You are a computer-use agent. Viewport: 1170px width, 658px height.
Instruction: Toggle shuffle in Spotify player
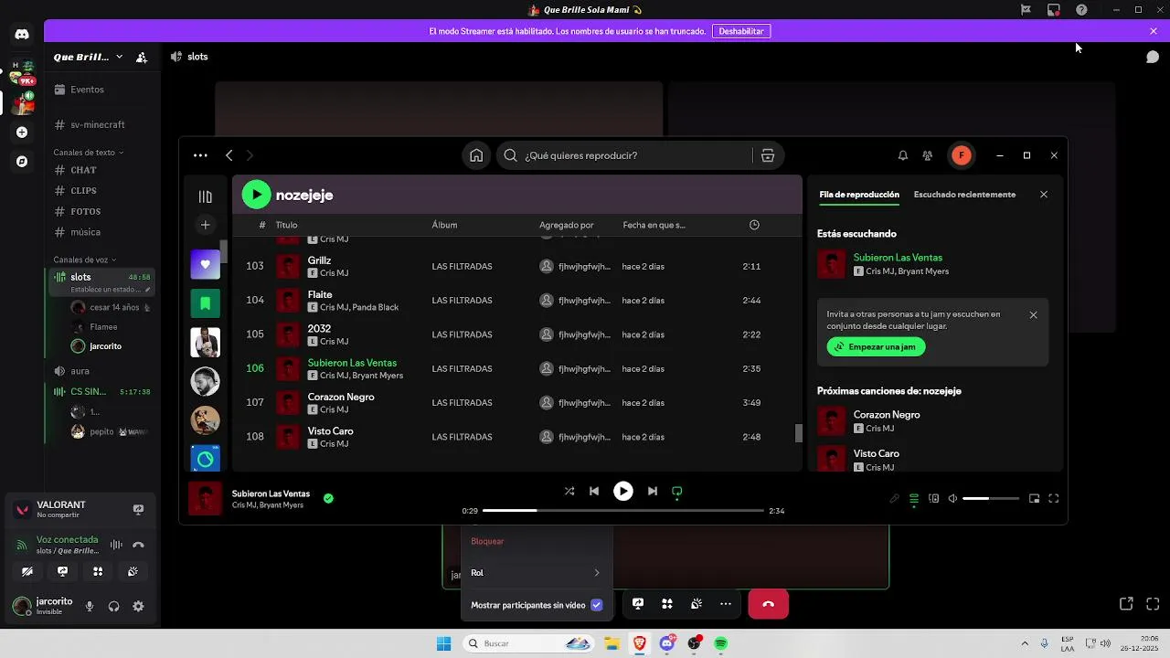(569, 491)
